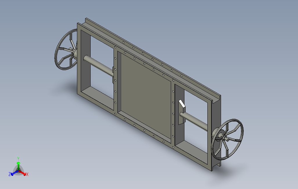Click the blue Z axis of the triad
Viewport: 298px width, 189px height.
(x=14, y=173)
